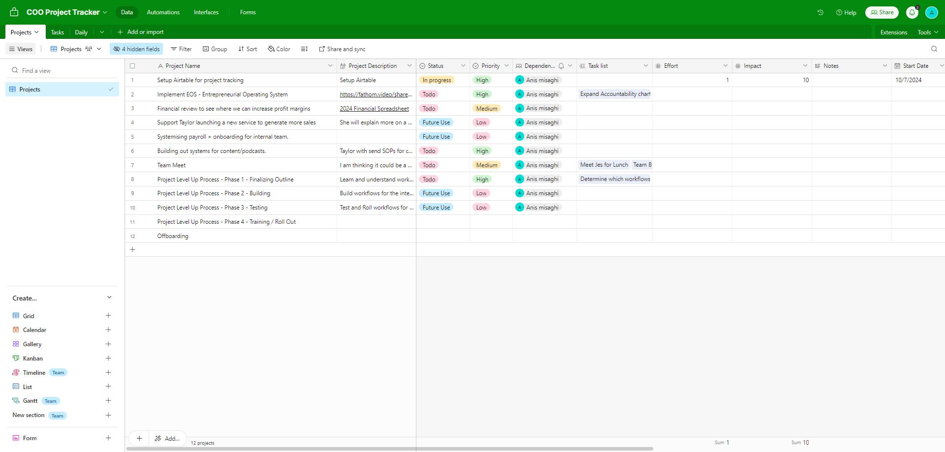The height and width of the screenshot is (452, 945).
Task: Click the plus to add a new row below row 12
Action: 132,249
